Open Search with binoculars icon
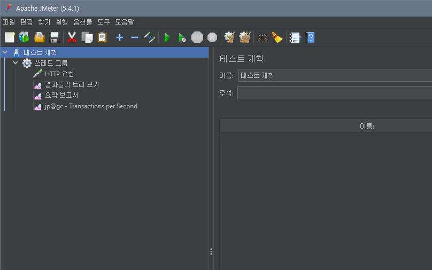Viewport: 432px width, 270px height. coord(263,37)
